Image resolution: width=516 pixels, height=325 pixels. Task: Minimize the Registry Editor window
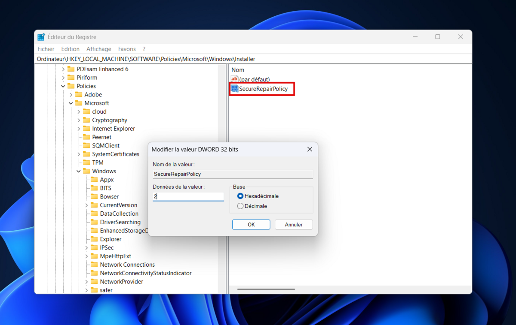coord(415,37)
